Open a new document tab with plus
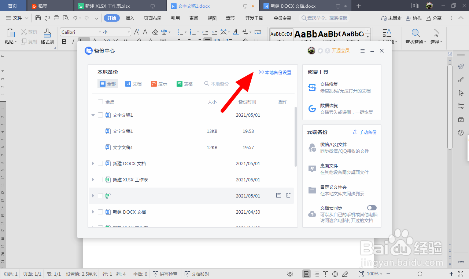This screenshot has width=469, height=279. tap(359, 6)
